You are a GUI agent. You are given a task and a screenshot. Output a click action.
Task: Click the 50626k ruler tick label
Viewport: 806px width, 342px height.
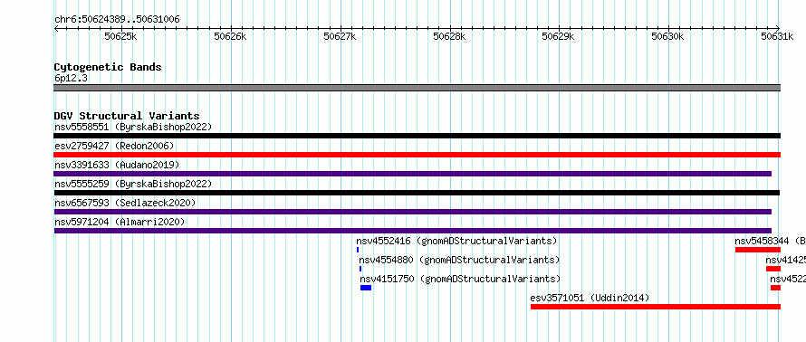(230, 36)
